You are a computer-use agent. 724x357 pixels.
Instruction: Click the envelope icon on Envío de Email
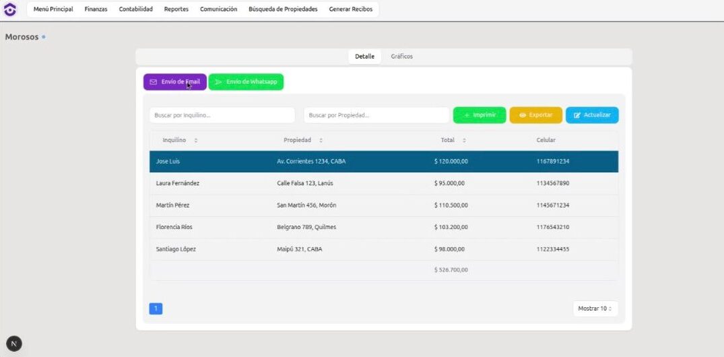(x=154, y=82)
